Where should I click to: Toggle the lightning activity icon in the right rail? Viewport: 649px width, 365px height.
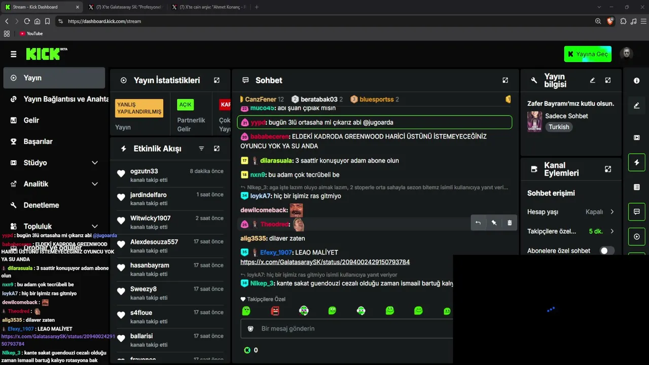(x=637, y=162)
